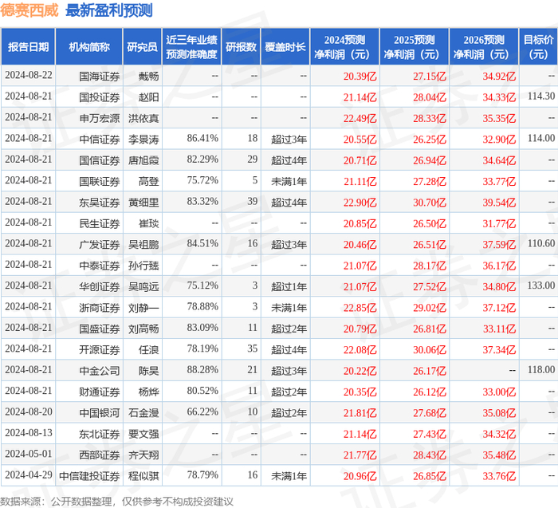Click 2026预测净利润 column header
558x508 pixels.
tap(484, 46)
